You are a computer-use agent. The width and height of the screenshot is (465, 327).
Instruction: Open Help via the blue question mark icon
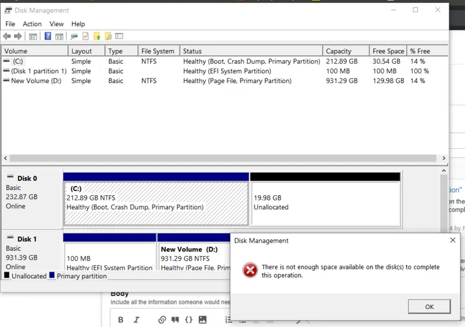pos(48,36)
